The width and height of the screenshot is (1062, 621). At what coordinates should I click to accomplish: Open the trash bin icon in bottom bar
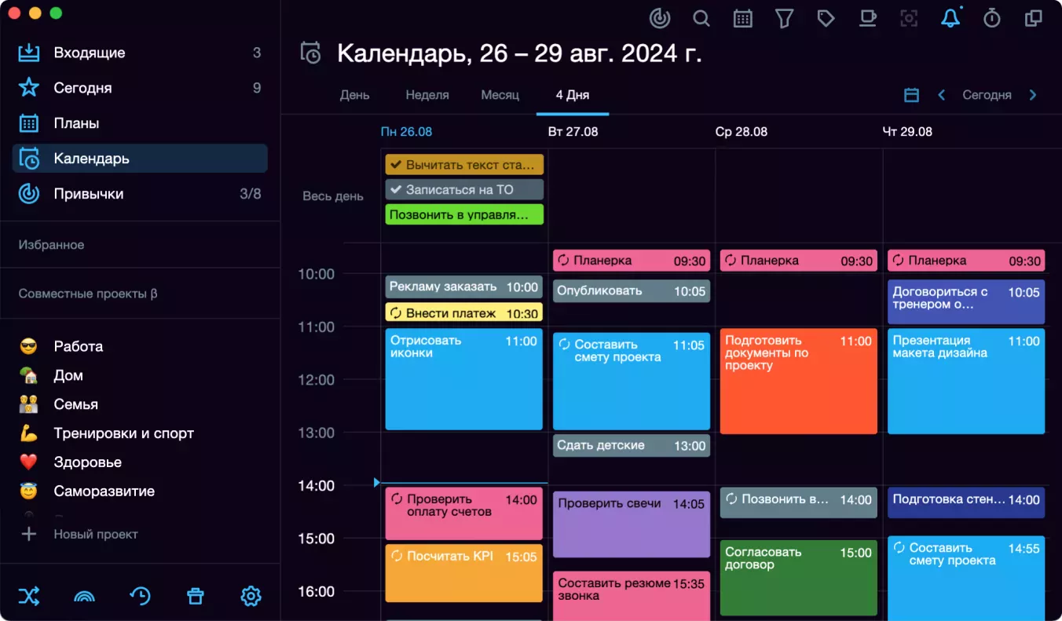tap(195, 597)
